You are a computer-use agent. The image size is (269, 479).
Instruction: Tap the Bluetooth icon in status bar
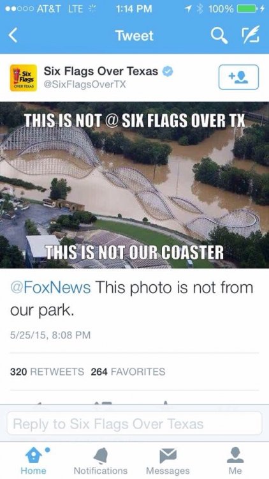point(200,9)
